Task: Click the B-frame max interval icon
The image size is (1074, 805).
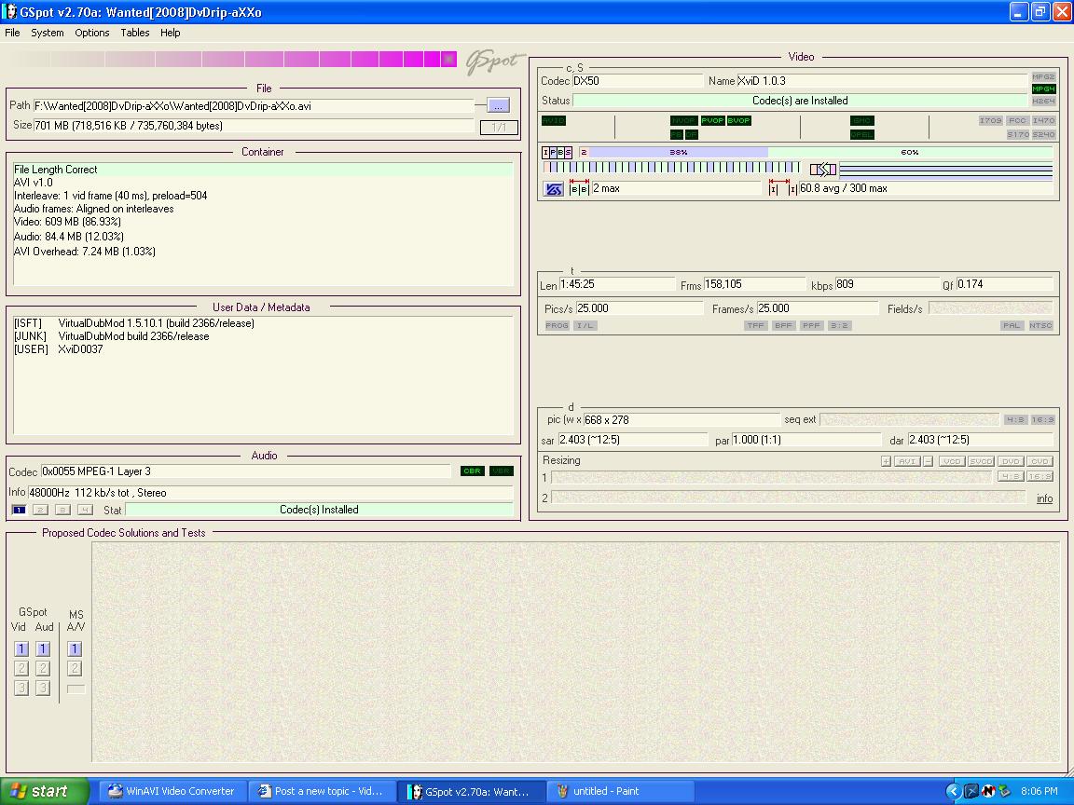Action: pyautogui.click(x=580, y=187)
